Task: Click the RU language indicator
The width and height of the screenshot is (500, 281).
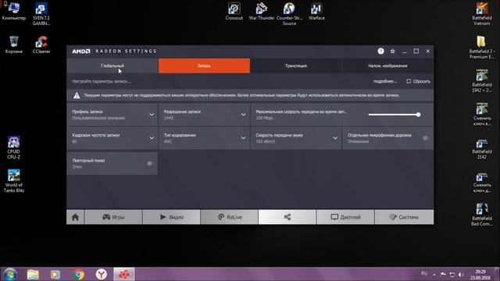Action: pyautogui.click(x=424, y=274)
